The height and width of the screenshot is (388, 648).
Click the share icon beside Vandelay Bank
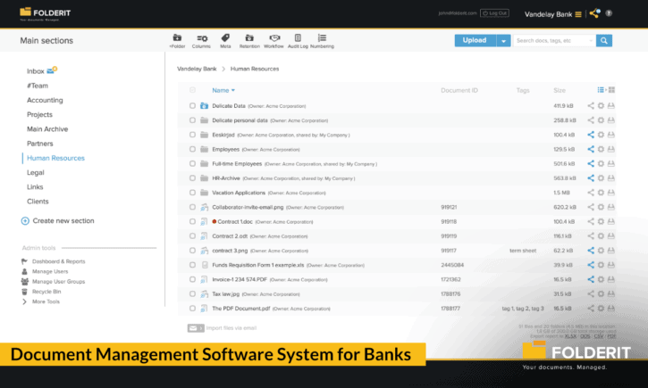click(594, 13)
